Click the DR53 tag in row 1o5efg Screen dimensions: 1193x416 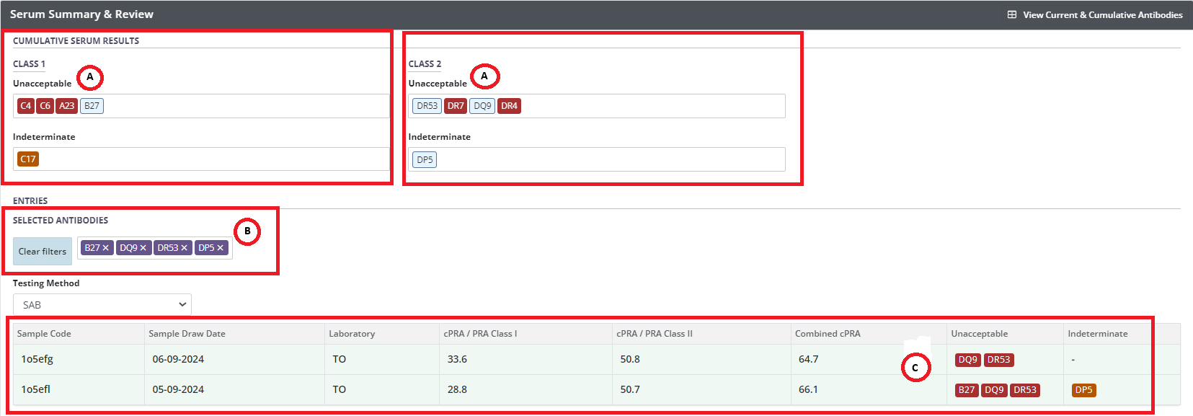click(x=998, y=360)
